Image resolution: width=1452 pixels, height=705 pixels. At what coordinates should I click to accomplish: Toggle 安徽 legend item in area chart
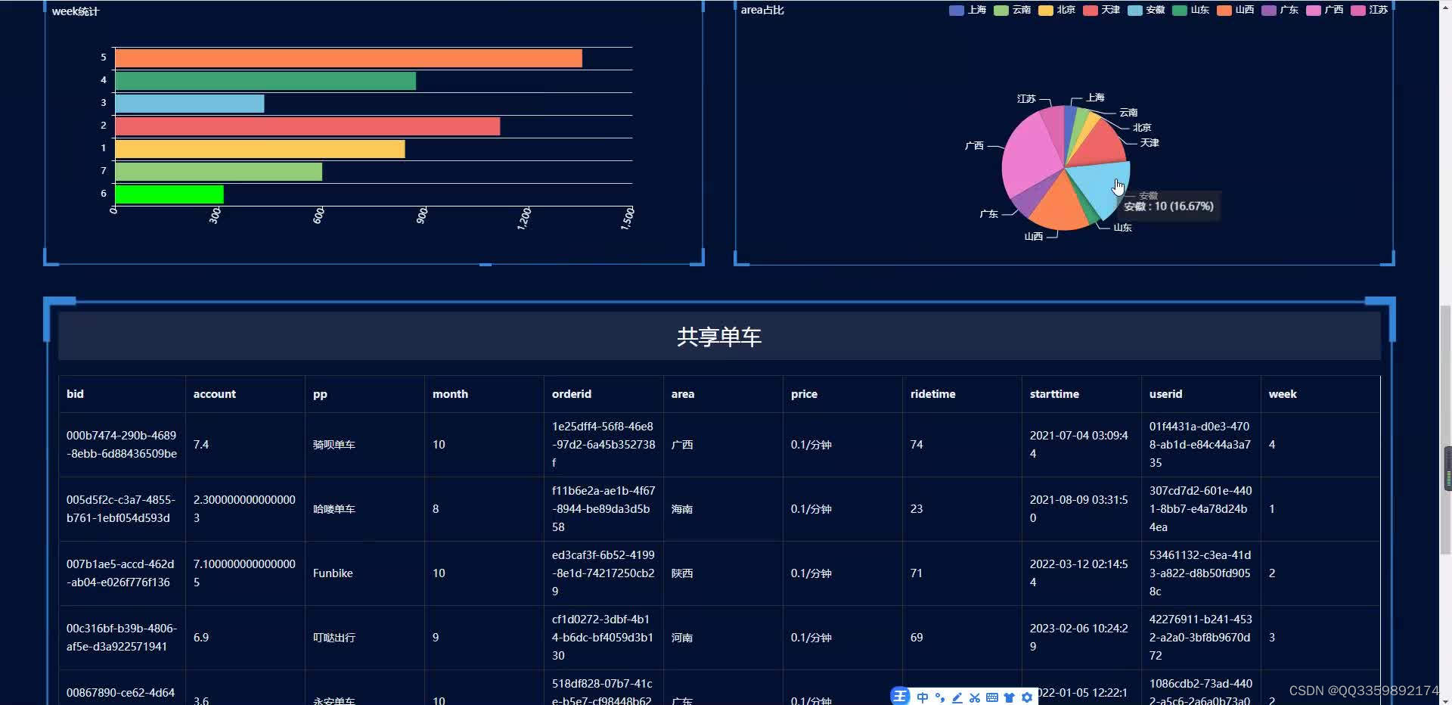(x=1146, y=10)
